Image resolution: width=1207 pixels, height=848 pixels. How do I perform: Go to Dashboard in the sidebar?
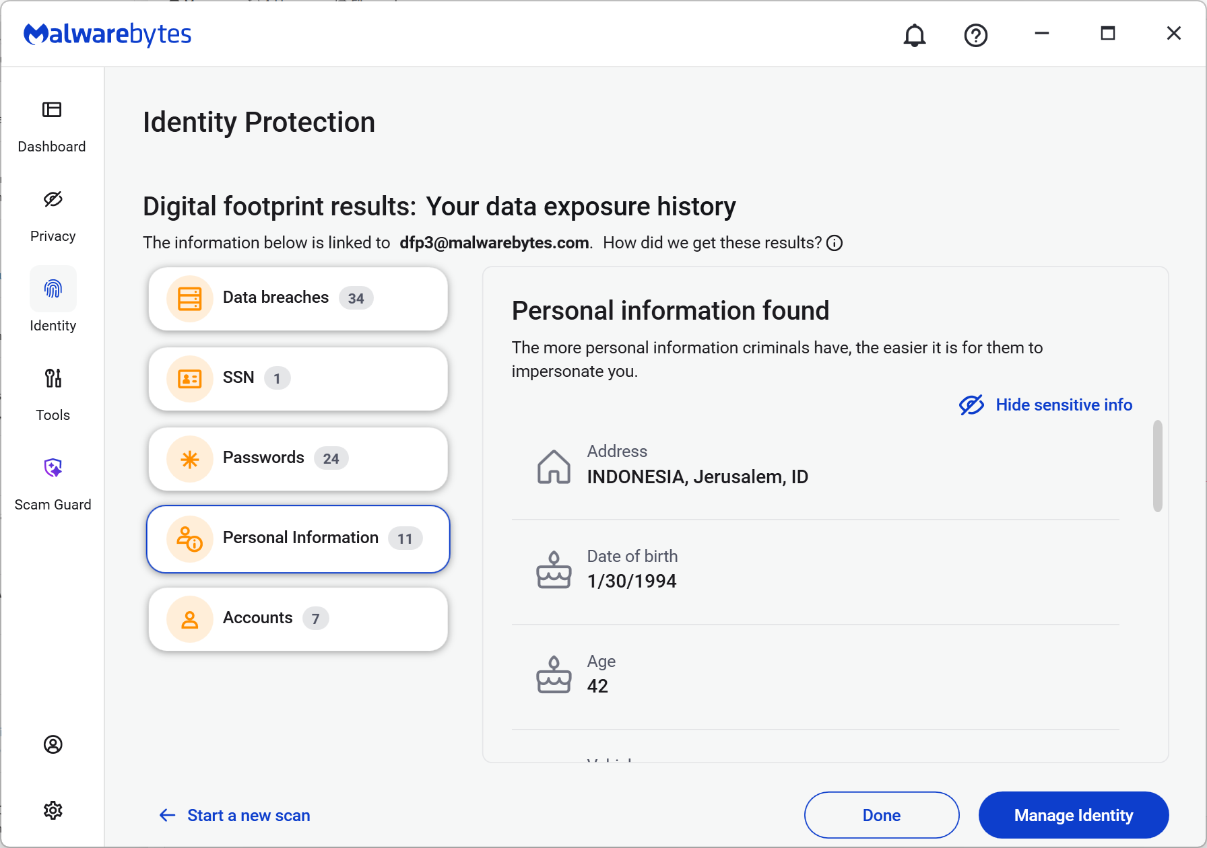(x=52, y=127)
